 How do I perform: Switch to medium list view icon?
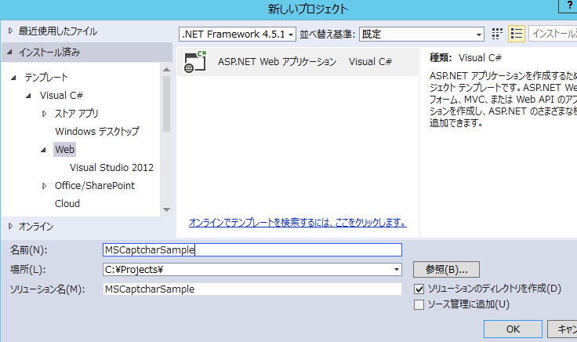(x=517, y=34)
